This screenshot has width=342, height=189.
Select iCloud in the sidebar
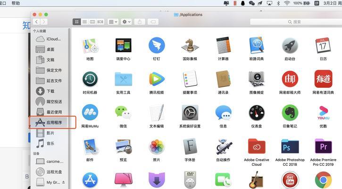tap(50, 39)
